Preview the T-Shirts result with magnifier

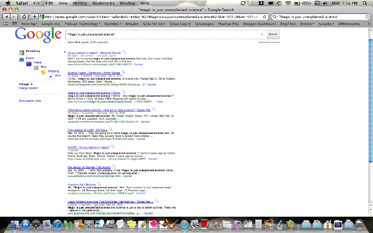[x=124, y=92]
